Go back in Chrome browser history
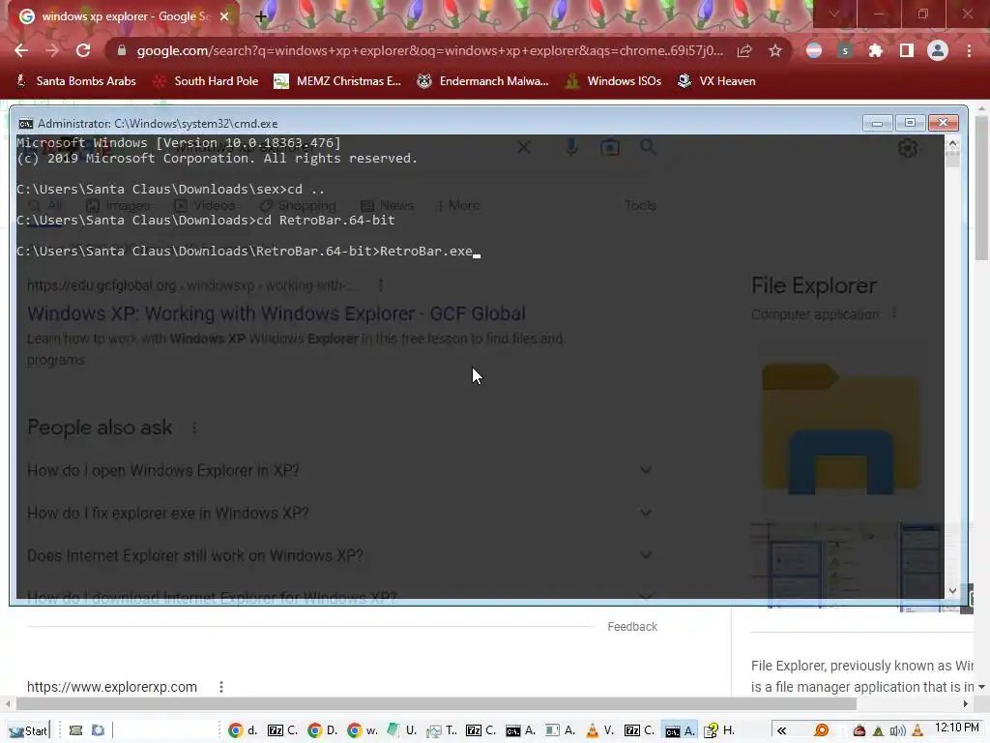 [x=21, y=50]
